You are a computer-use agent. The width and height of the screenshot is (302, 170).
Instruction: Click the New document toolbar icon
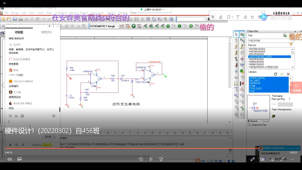pos(3,19)
